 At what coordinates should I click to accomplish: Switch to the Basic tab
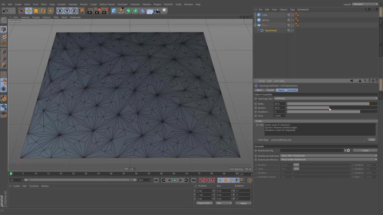click(x=260, y=90)
